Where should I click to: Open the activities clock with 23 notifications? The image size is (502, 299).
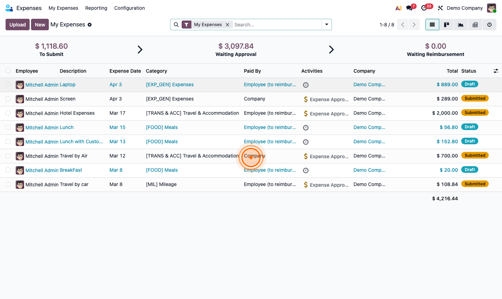coord(424,8)
